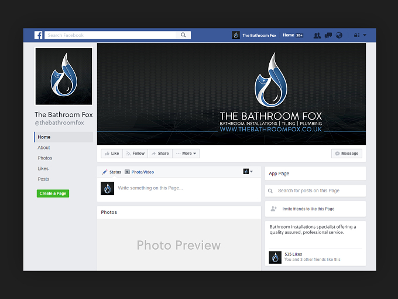Image resolution: width=398 pixels, height=299 pixels.
Task: Click the magnifier icon in page post search
Action: (270, 191)
